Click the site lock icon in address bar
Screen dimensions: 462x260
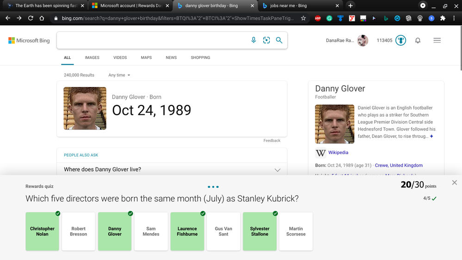pyautogui.click(x=55, y=19)
